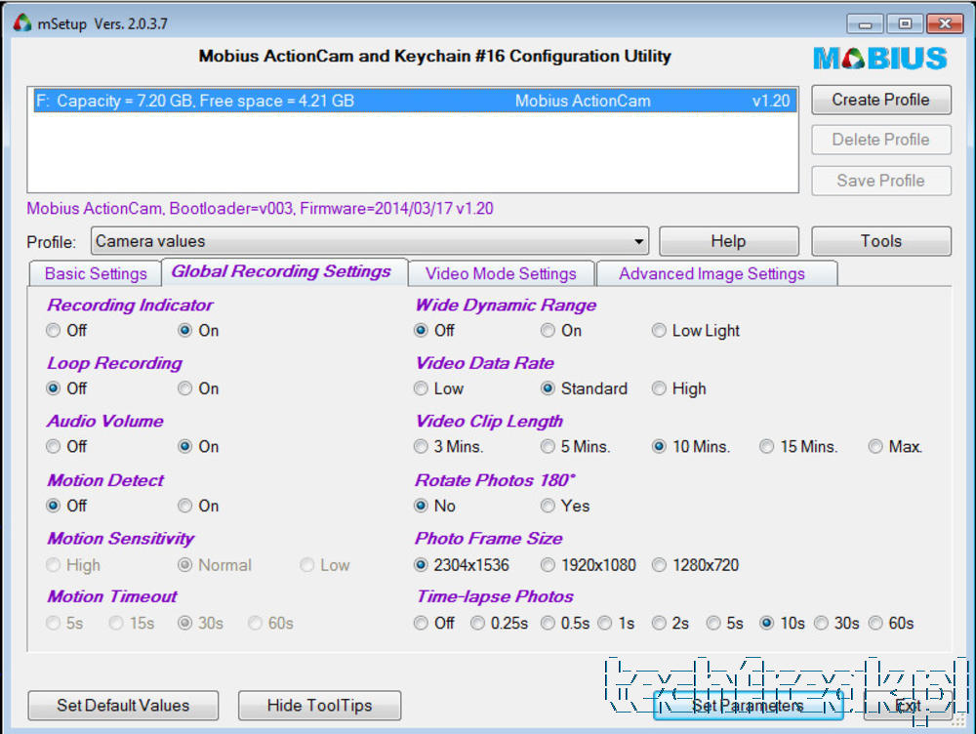Select the F: drive Mobius ActionCam row
Viewport: 976px width, 734px height.
(415, 101)
